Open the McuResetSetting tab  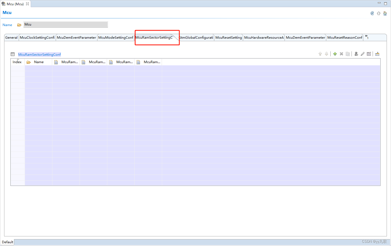click(229, 38)
